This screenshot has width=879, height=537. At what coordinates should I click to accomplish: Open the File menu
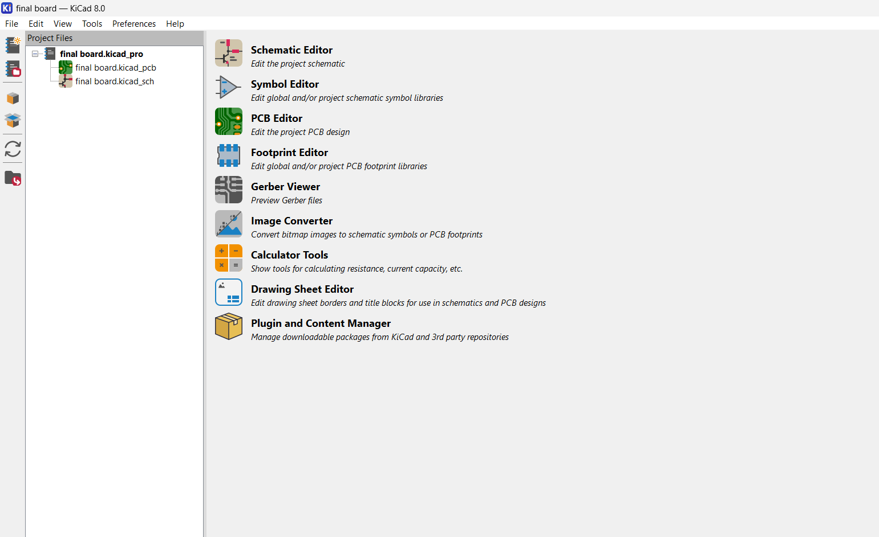click(11, 23)
